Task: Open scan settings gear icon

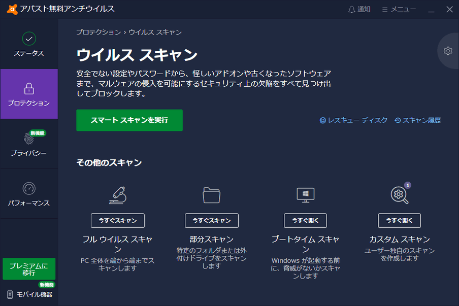Action: pos(448,51)
